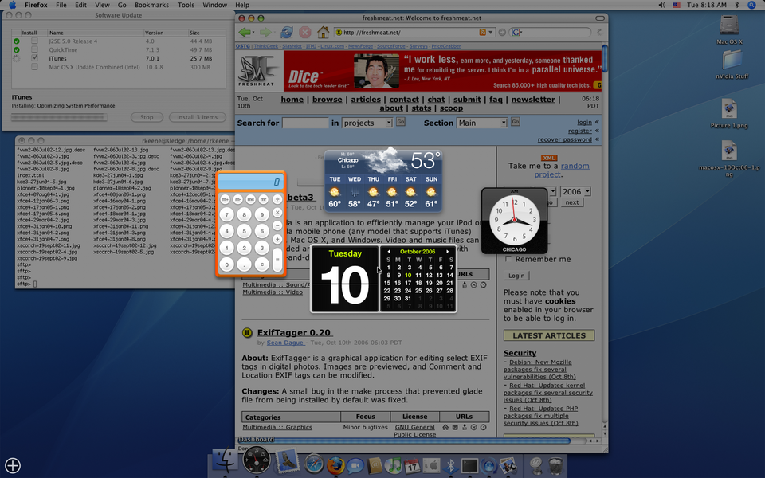Click Install 3 Items button

click(197, 117)
